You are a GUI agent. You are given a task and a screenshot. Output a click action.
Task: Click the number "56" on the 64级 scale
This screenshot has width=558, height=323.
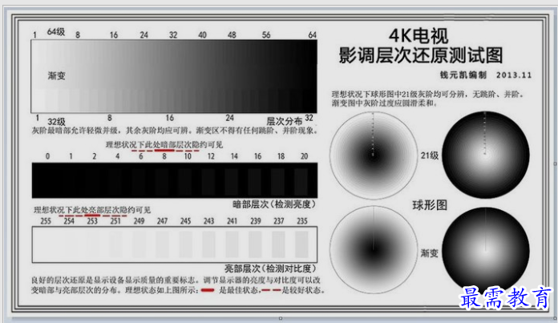tap(266, 34)
